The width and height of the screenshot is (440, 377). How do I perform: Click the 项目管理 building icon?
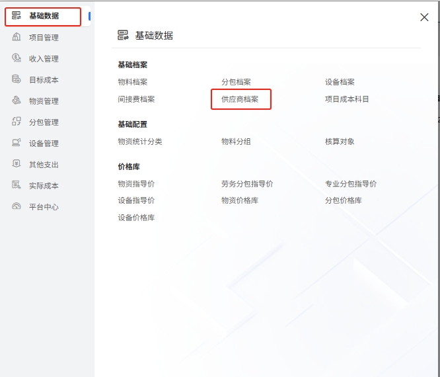click(x=17, y=37)
